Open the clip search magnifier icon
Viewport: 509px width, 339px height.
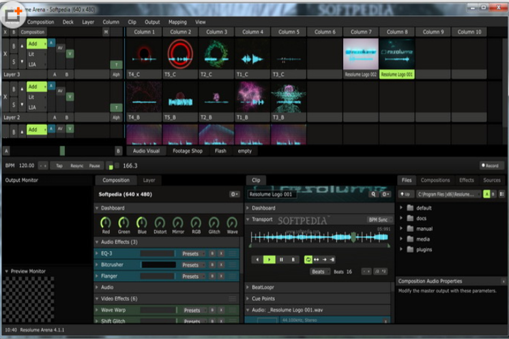coord(373,194)
